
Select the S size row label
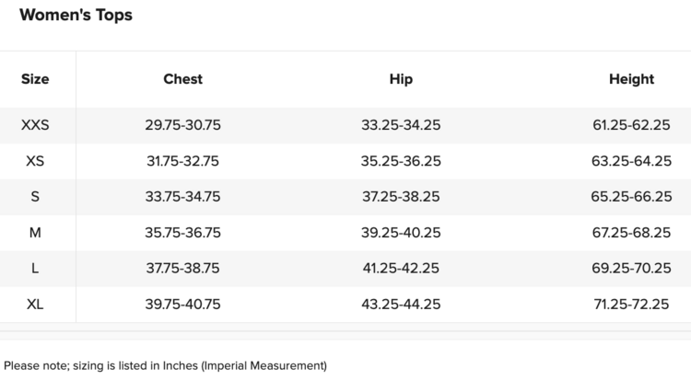pos(35,197)
